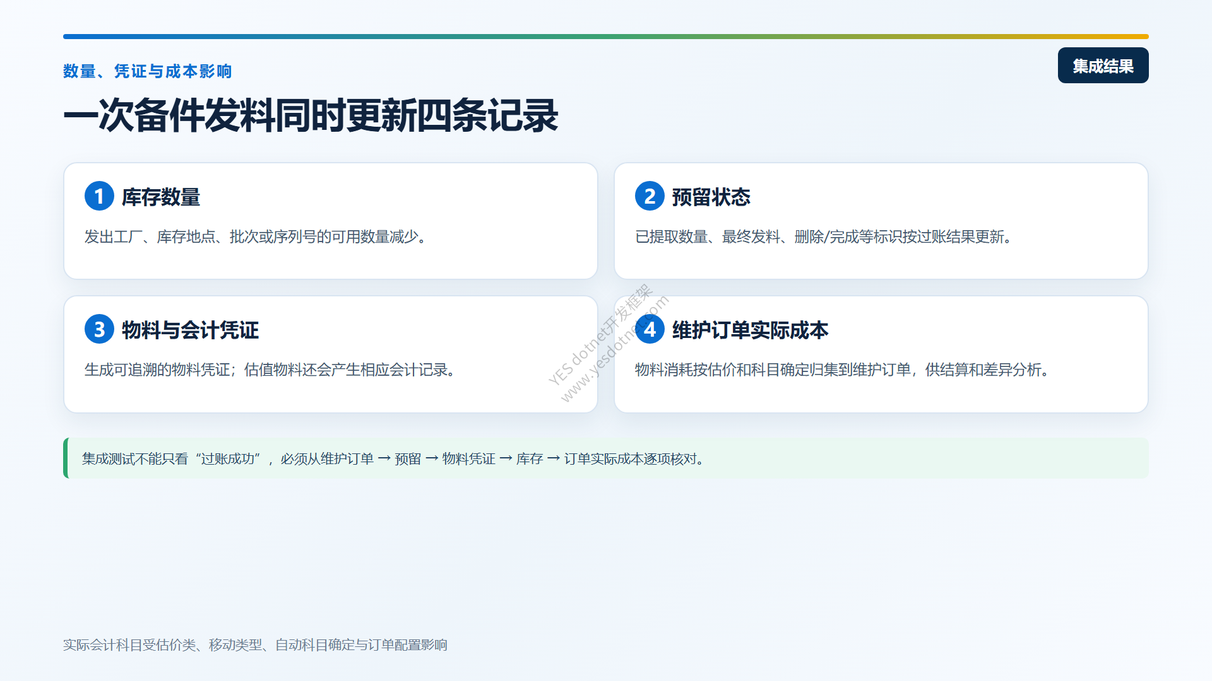1212x681 pixels.
Task: Click the 维护订单实际成本 card heading
Action: pos(751,330)
